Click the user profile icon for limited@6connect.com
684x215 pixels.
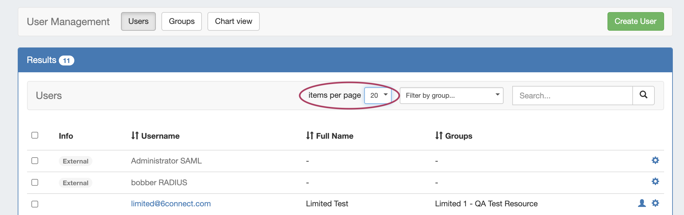coord(642,203)
